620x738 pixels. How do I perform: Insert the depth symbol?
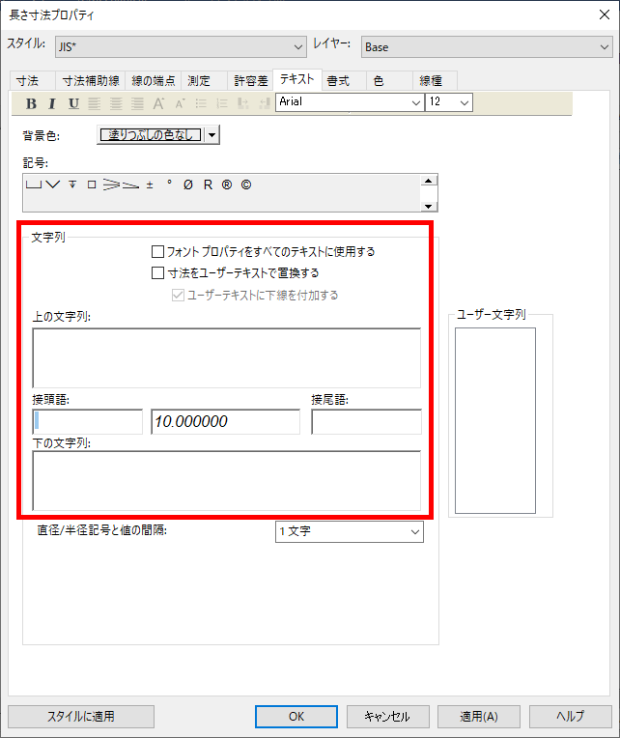click(x=72, y=184)
